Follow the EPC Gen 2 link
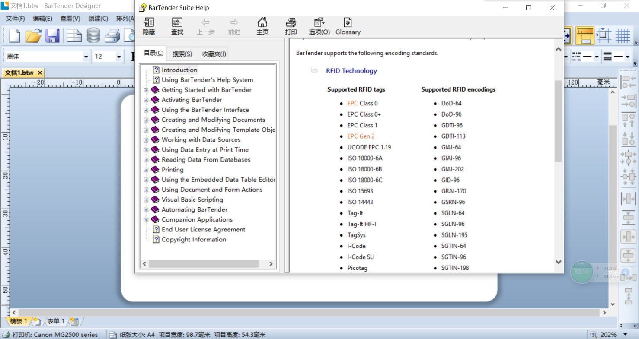The width and height of the screenshot is (639, 339). (361, 136)
